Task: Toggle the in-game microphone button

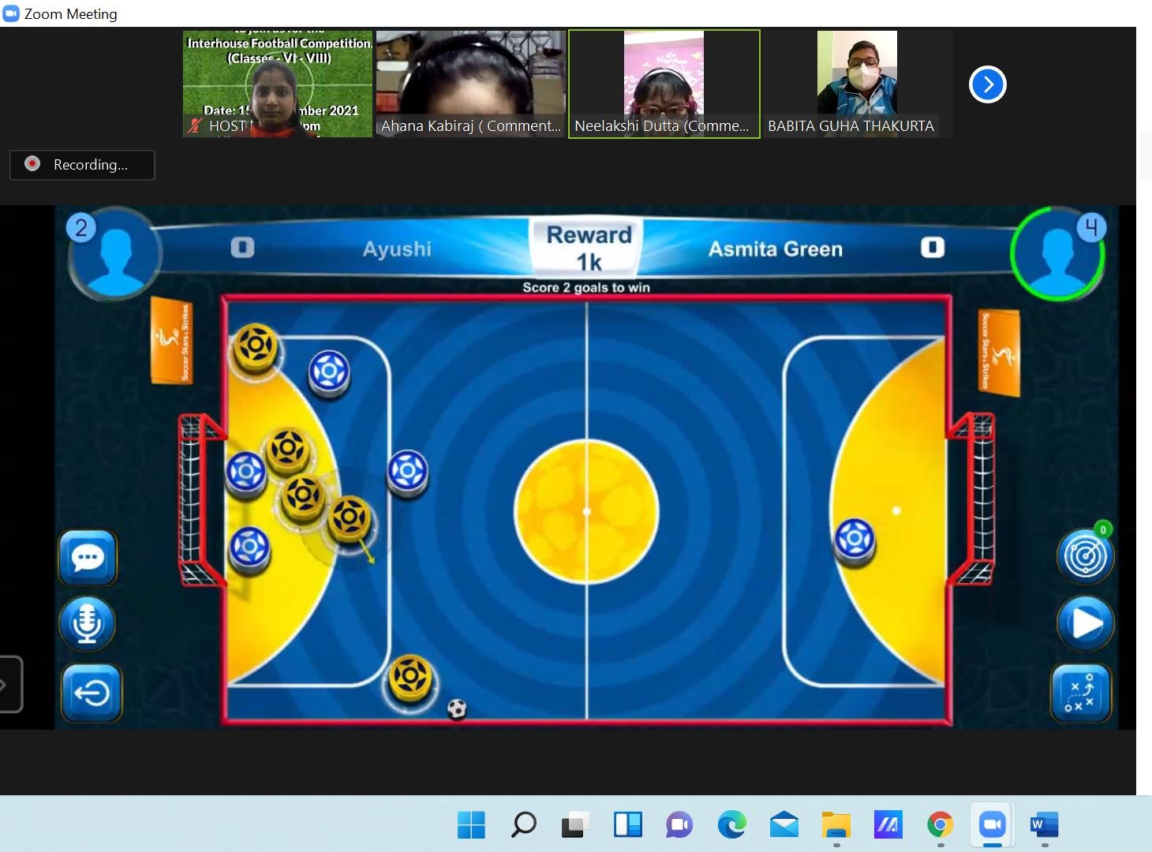Action: click(88, 624)
